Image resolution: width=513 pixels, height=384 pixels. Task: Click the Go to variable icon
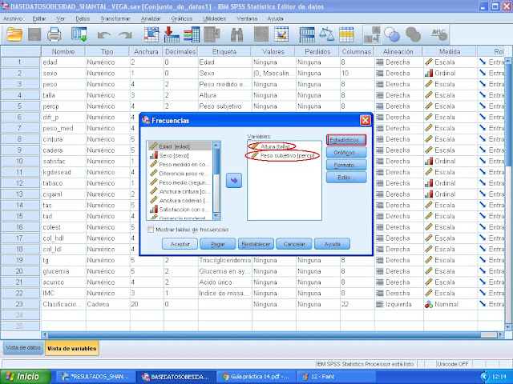[x=172, y=34]
